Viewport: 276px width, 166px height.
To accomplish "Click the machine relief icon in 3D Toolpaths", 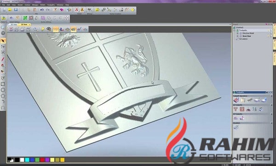I will (x=236, y=118).
